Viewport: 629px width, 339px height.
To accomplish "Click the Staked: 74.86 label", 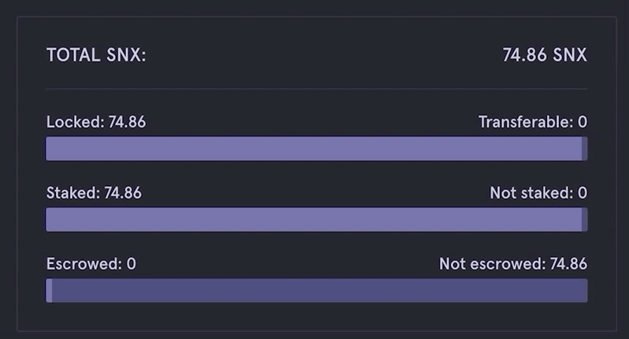I will [x=94, y=193].
